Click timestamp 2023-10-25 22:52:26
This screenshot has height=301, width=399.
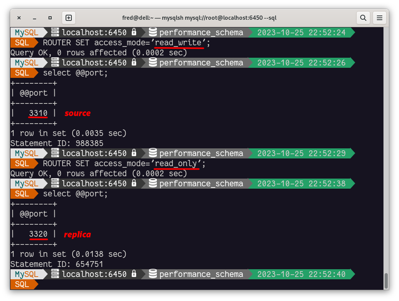[x=301, y=63]
